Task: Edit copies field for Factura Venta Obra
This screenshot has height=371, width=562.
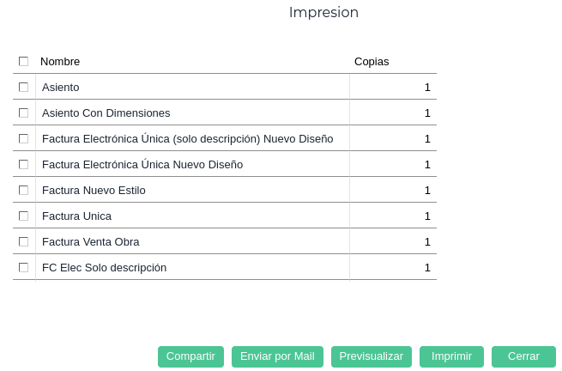Action: point(393,241)
